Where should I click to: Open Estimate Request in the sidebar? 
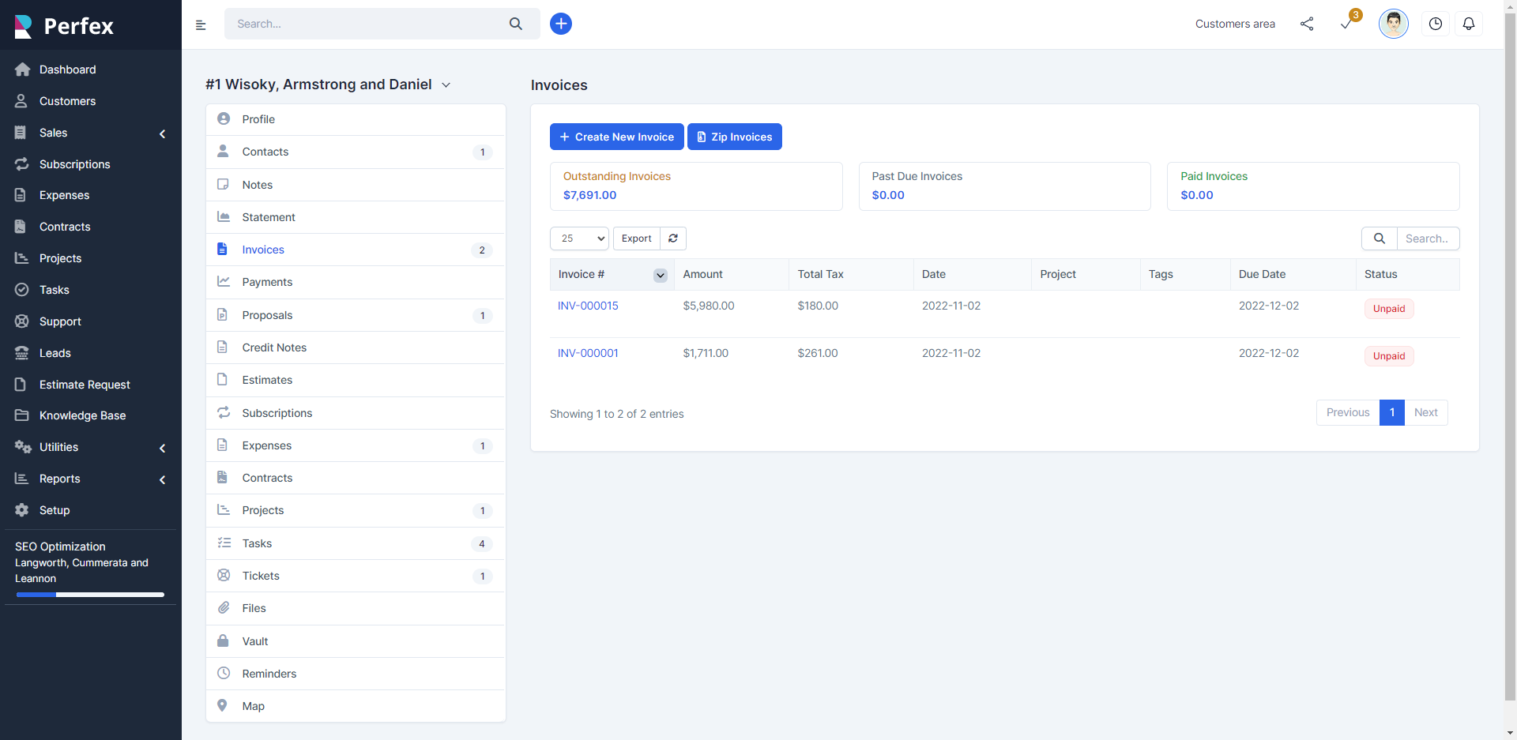[91, 385]
